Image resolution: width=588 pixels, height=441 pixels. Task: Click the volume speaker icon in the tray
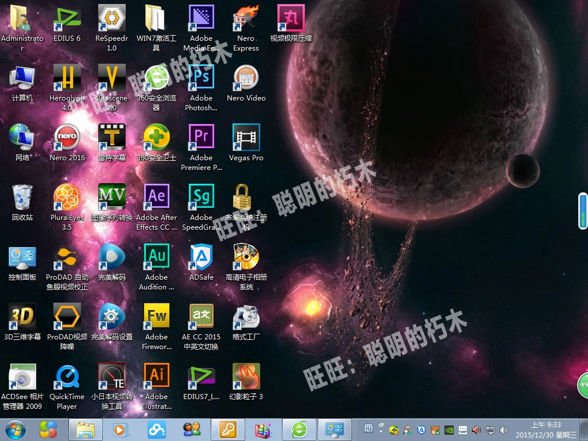504,428
